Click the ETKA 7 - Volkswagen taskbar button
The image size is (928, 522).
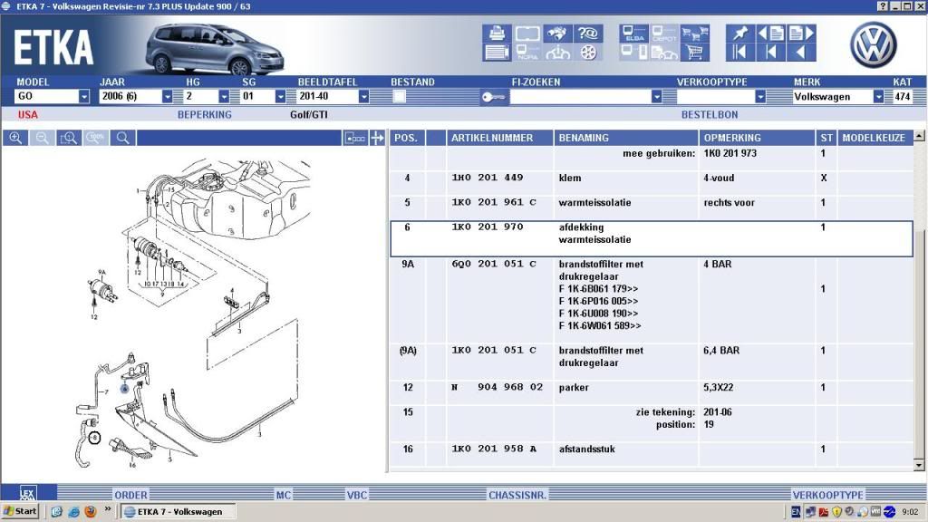(179, 511)
